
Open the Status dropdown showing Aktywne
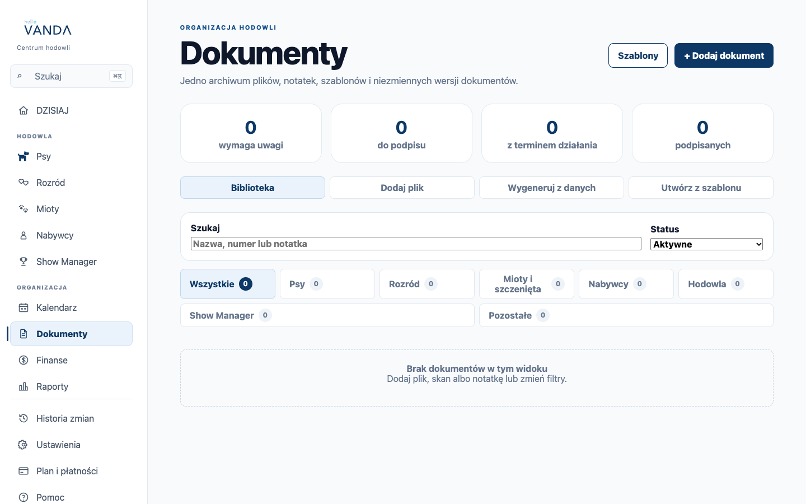(x=706, y=244)
